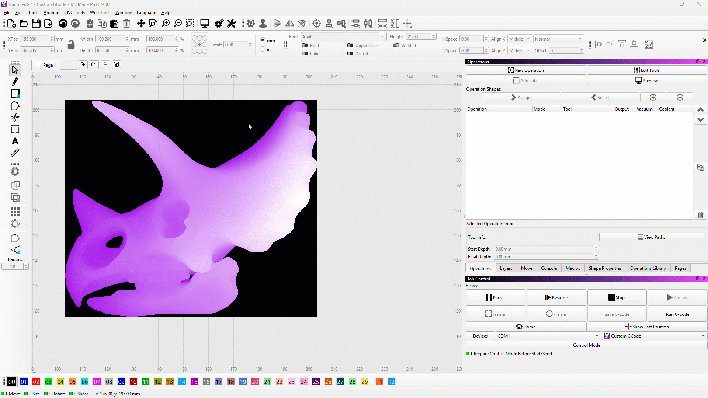The image size is (708, 398).
Task: Toggle the lock aspect ratio padlock
Action: point(71,44)
